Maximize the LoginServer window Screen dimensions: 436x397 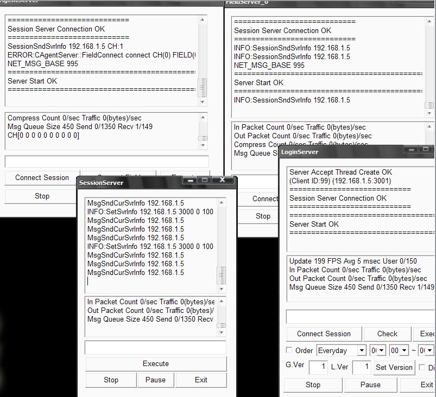pyautogui.click(x=426, y=149)
